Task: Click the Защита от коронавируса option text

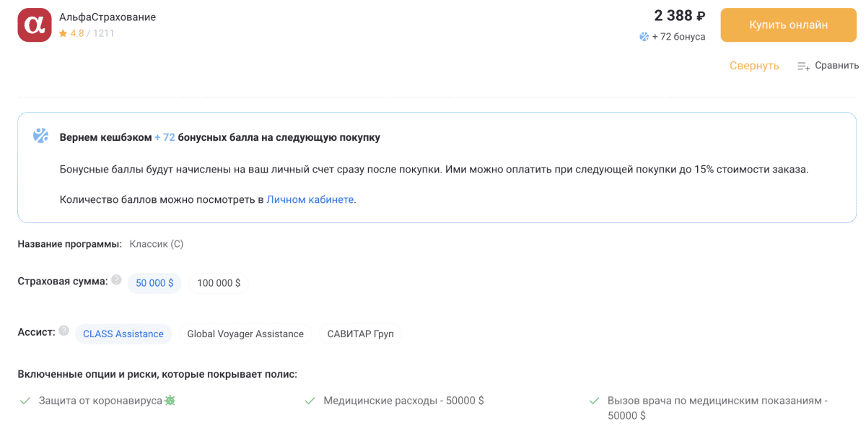Action: tap(100, 400)
